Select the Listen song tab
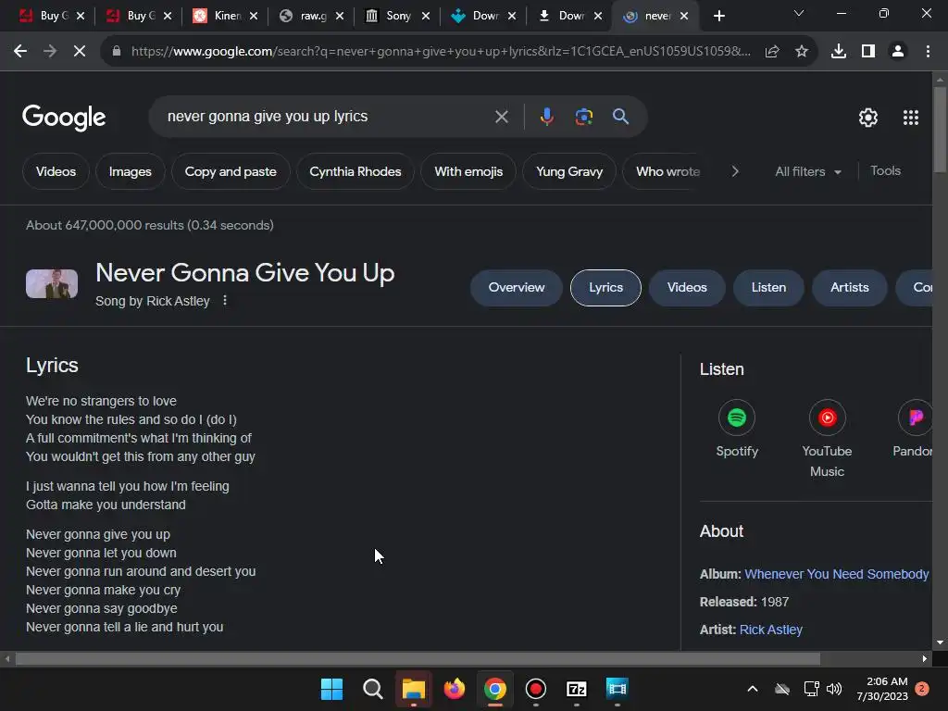948x711 pixels. 768,288
